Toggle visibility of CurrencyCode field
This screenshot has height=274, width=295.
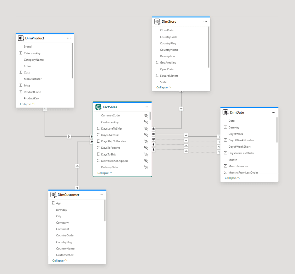pos(146,116)
